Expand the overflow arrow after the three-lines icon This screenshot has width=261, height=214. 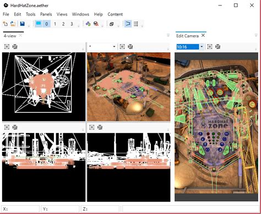point(142,26)
